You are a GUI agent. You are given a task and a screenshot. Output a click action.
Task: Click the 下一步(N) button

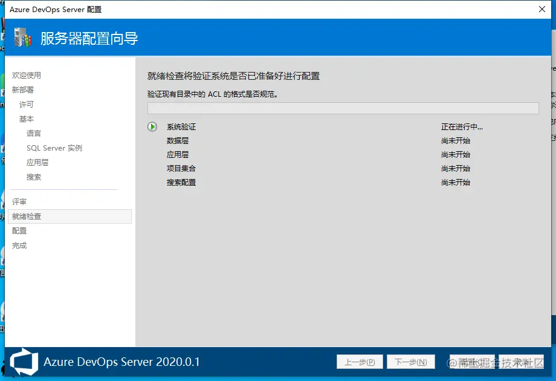[x=410, y=362]
